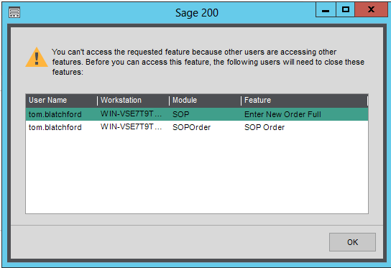The image size is (391, 268).
Task: Minimize the Sage 200 dialog window
Action: (326, 10)
